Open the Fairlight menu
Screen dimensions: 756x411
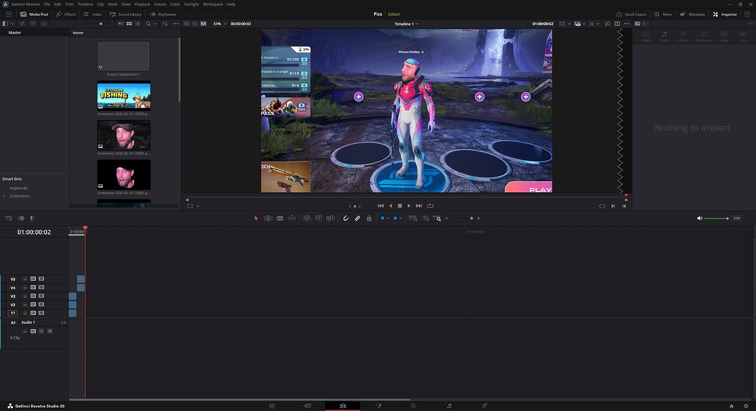coord(191,4)
